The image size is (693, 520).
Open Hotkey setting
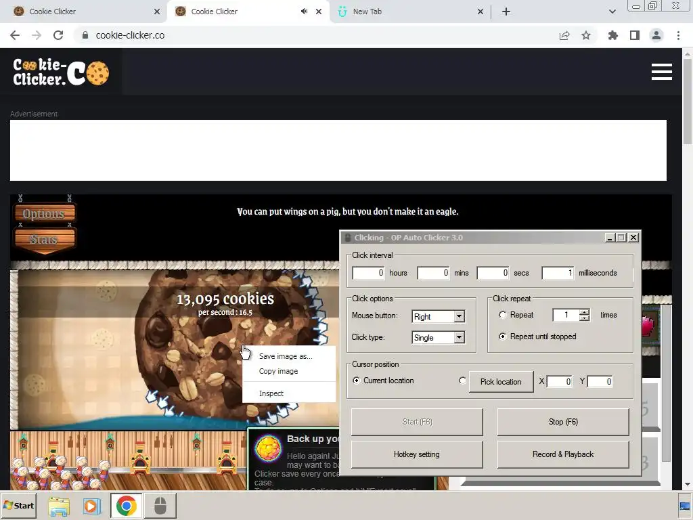click(x=417, y=454)
